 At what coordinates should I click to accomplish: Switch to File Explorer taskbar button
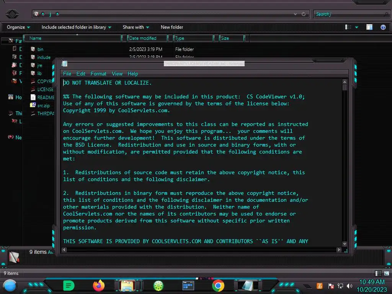127,286
